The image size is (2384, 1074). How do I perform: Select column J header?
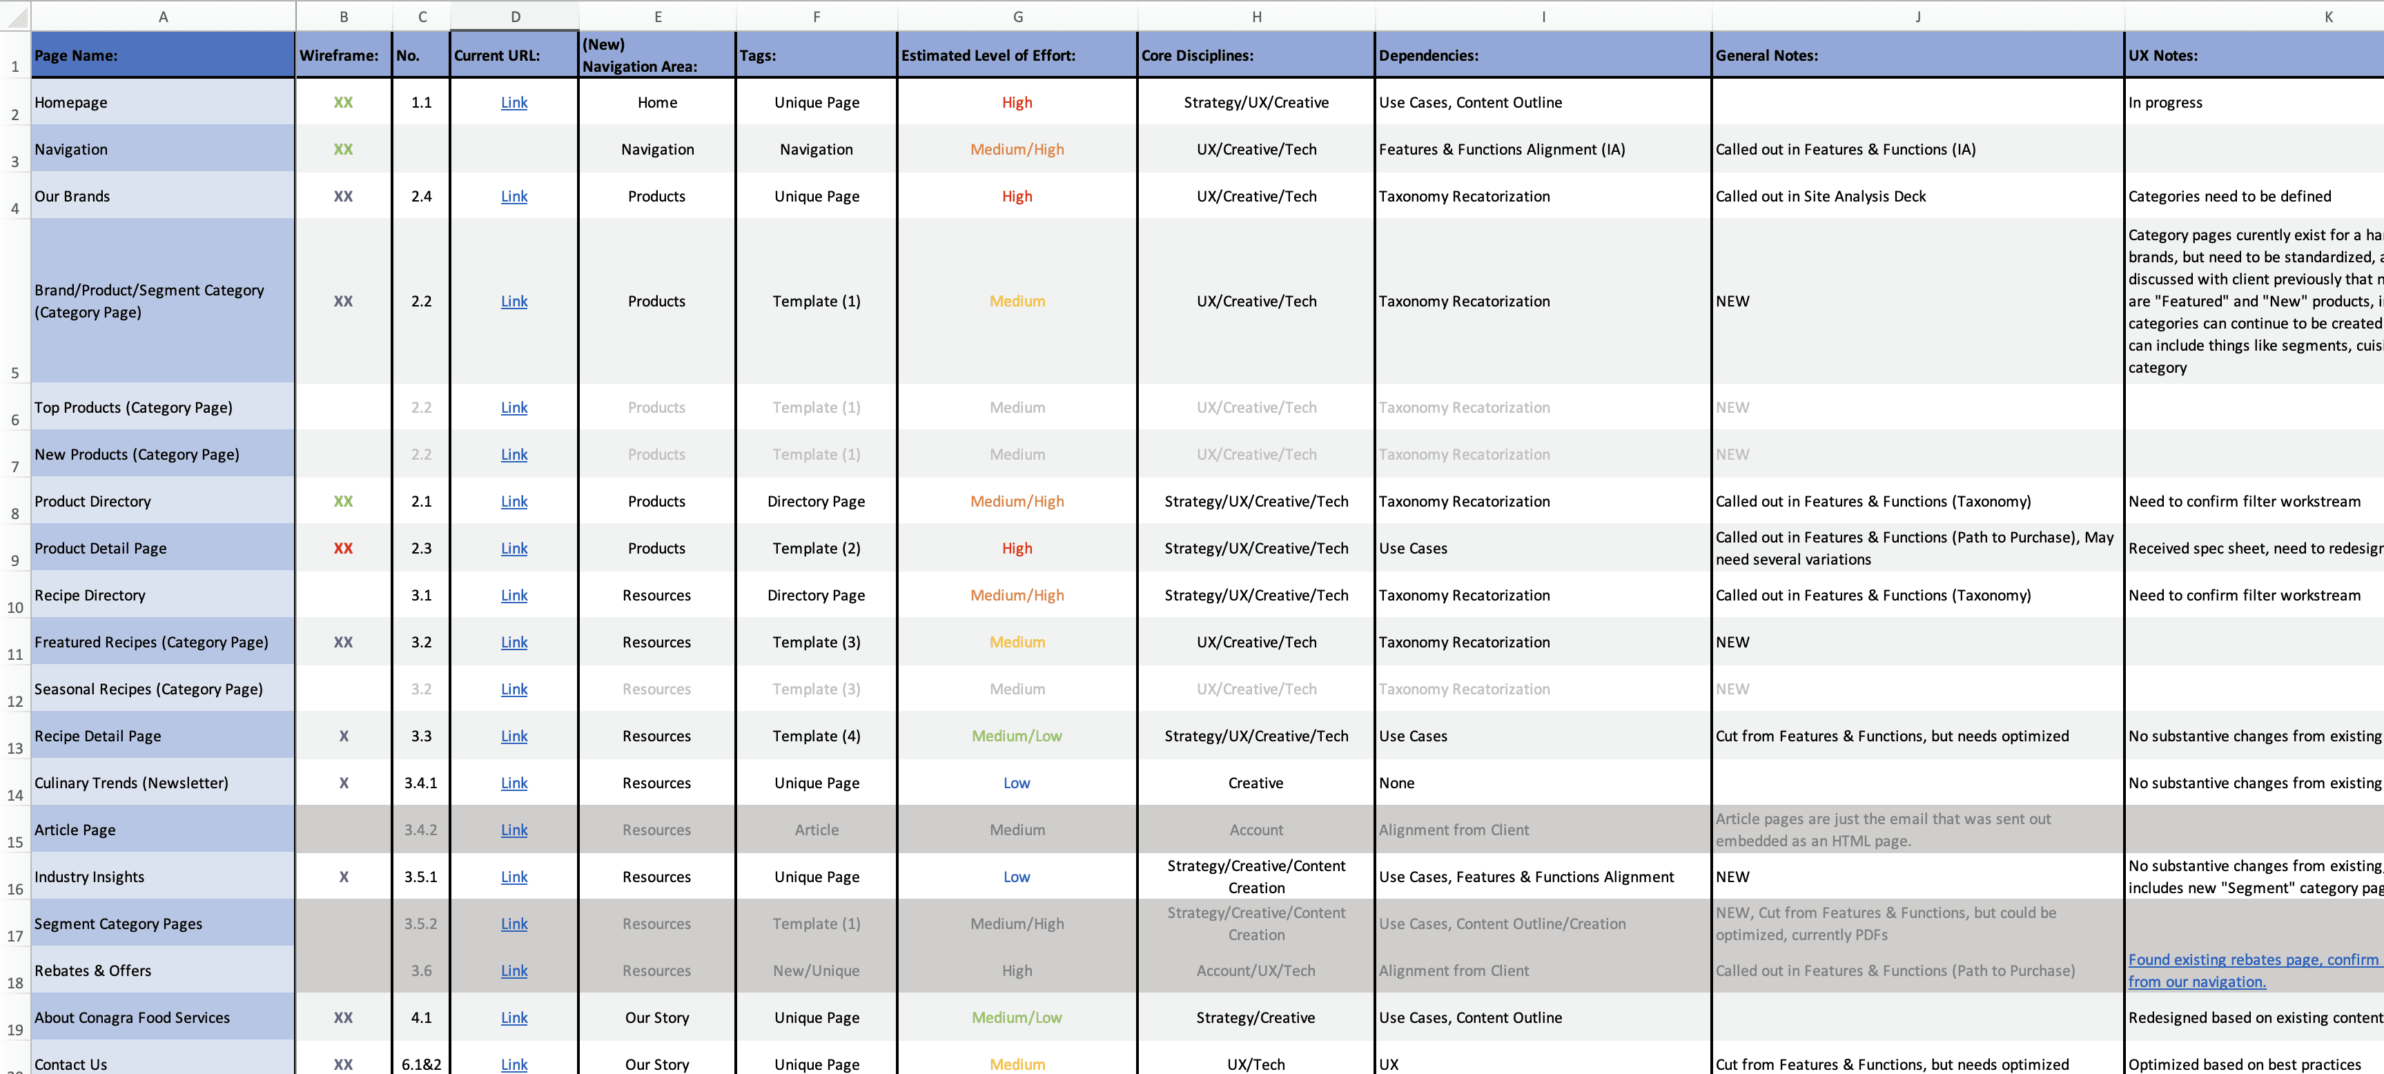(1917, 16)
